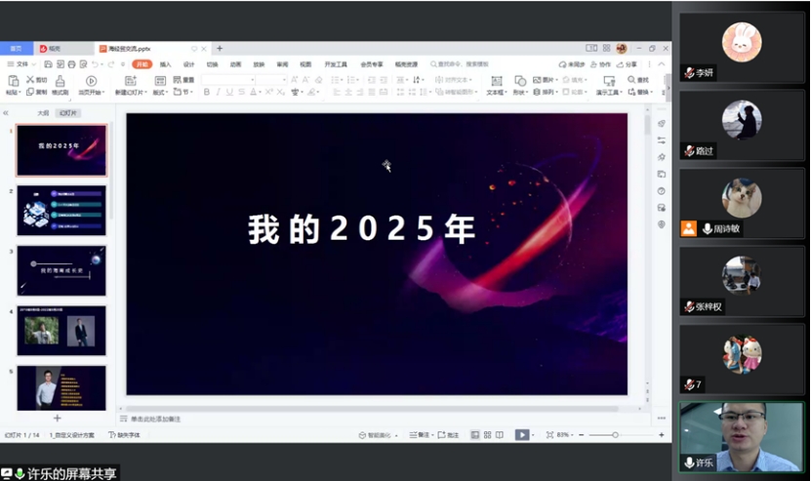
Task: Toggle Italic text formatting
Action: [x=218, y=92]
